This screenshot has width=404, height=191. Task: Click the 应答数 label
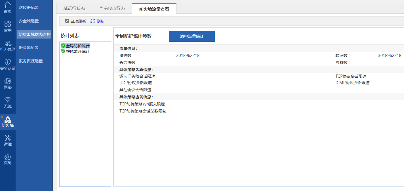pyautogui.click(x=341, y=63)
